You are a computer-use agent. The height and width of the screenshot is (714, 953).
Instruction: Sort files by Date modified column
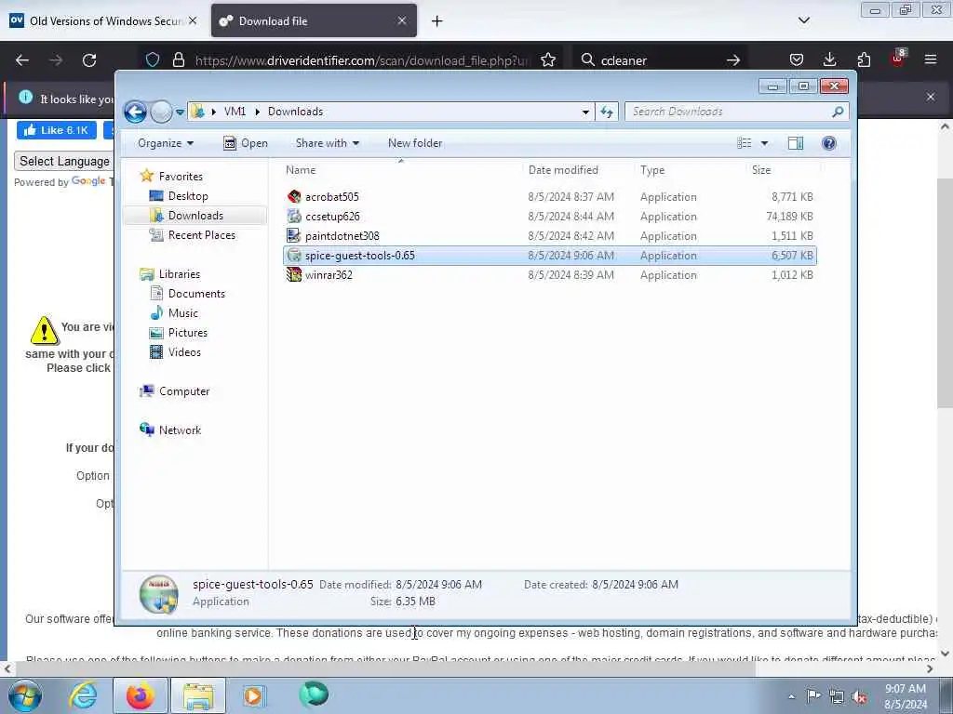563,170
